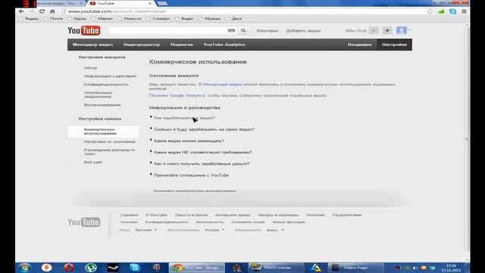Open Chrome menu hamburger icon
This screenshot has height=273, width=485.
(464, 11)
